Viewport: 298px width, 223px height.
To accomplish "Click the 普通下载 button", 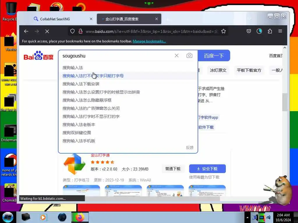I will (x=173, y=169).
